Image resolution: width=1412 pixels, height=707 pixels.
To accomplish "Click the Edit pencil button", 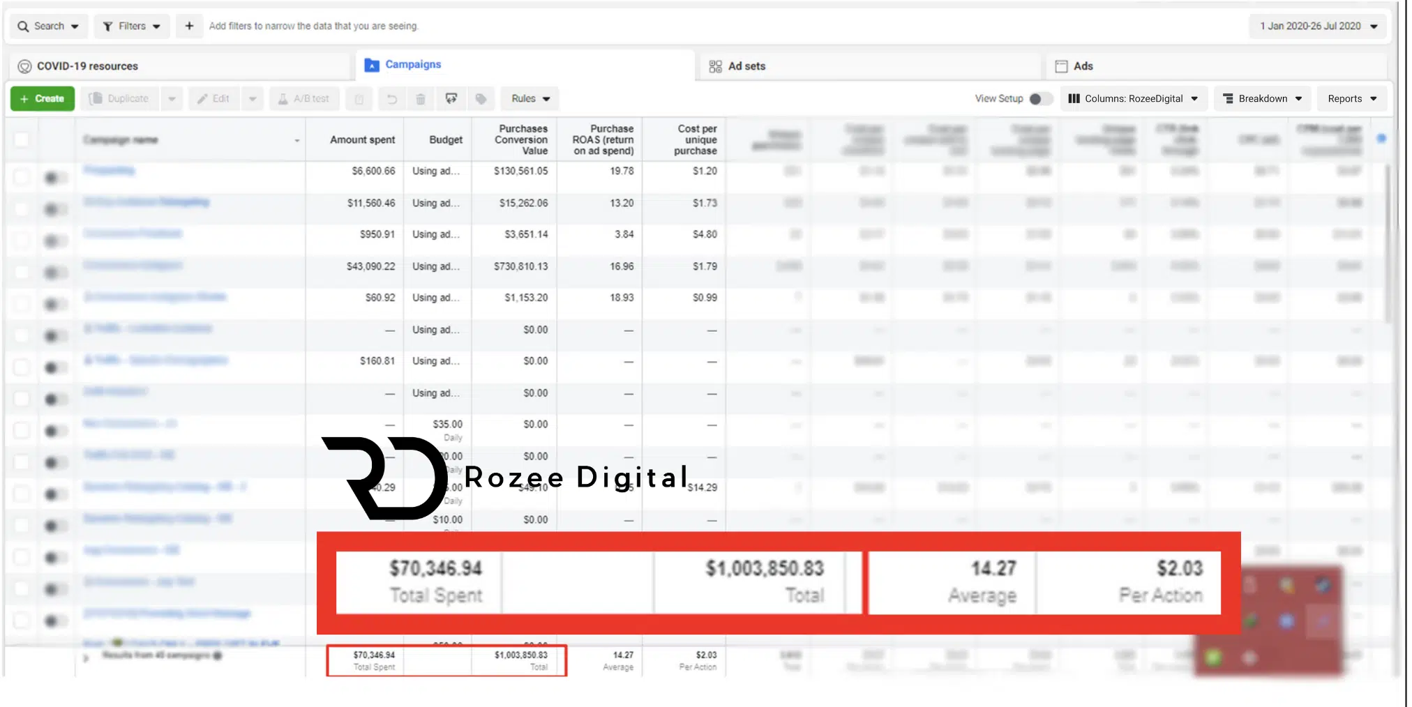I will [x=213, y=98].
